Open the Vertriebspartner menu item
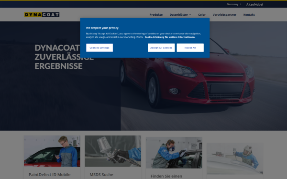This screenshot has height=179, width=287. (224, 15)
